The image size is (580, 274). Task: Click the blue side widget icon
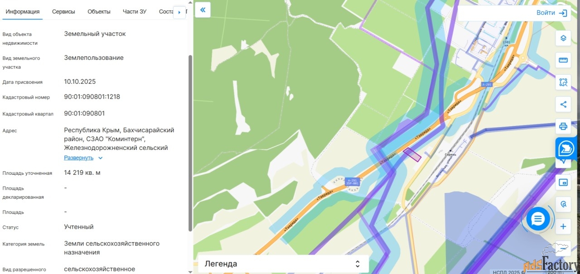[566, 149]
